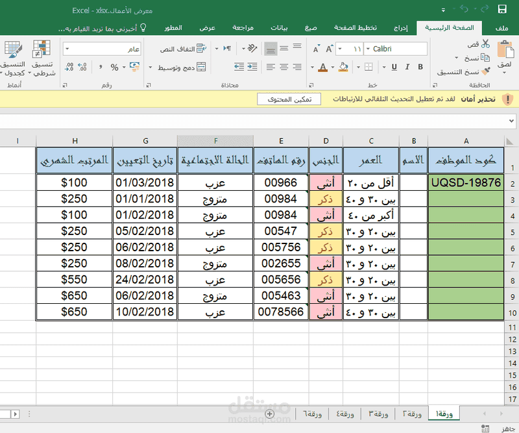Viewport: 519px width, 433px height.
Task: Toggle Bold formatting
Action: tap(418, 68)
